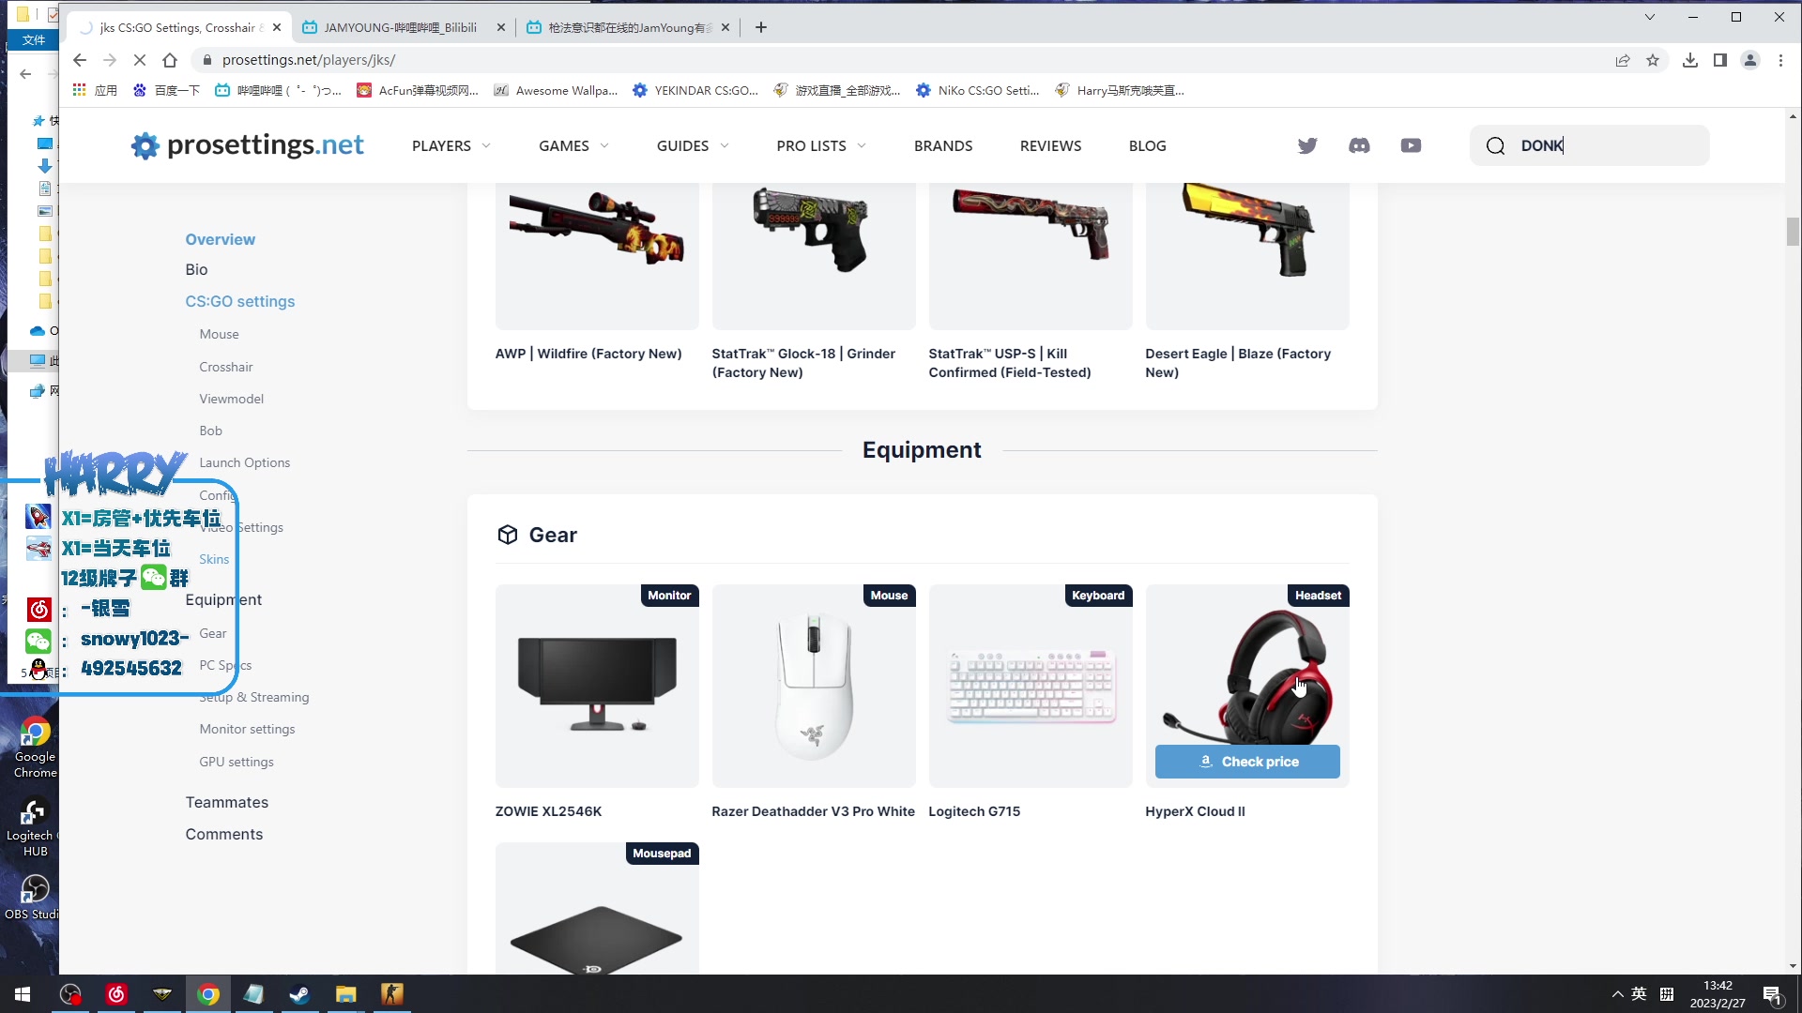Screen dimensions: 1802x1013
Task: Open OBS Studio from the taskbar
Action: 70,994
